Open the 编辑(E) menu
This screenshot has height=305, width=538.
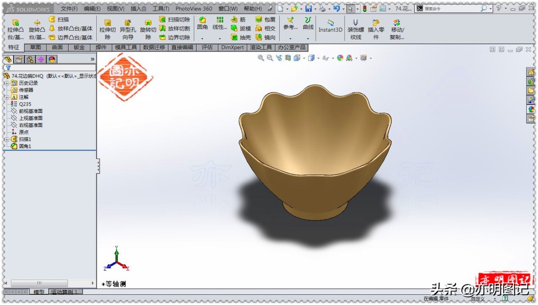(92, 8)
